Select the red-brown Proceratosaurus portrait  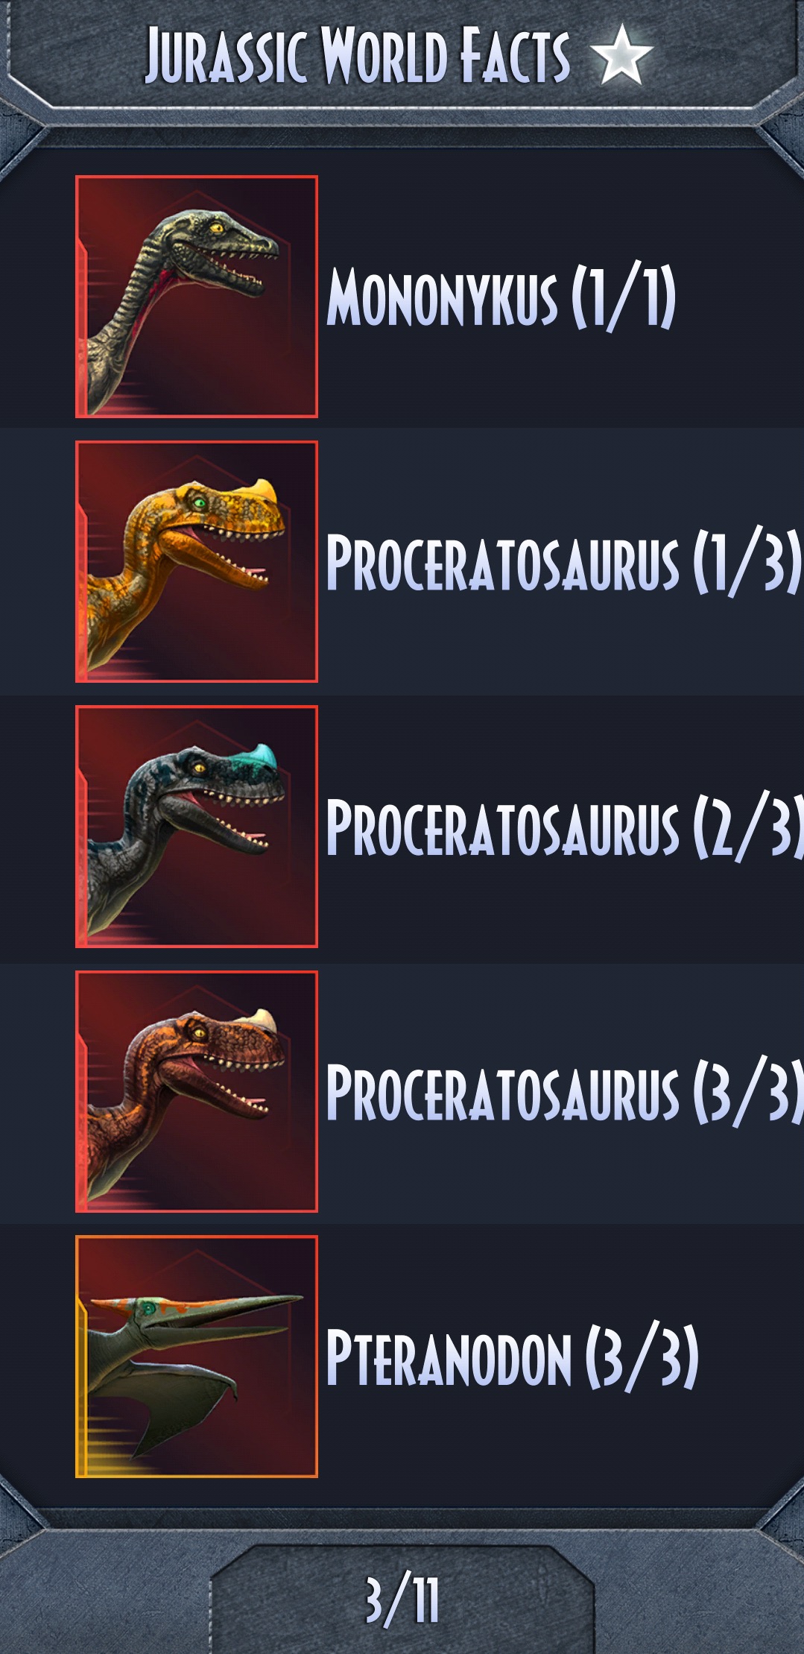197,1091
